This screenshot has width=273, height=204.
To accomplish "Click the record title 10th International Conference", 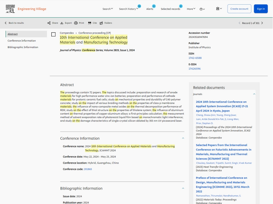I will pyautogui.click(x=94, y=40).
